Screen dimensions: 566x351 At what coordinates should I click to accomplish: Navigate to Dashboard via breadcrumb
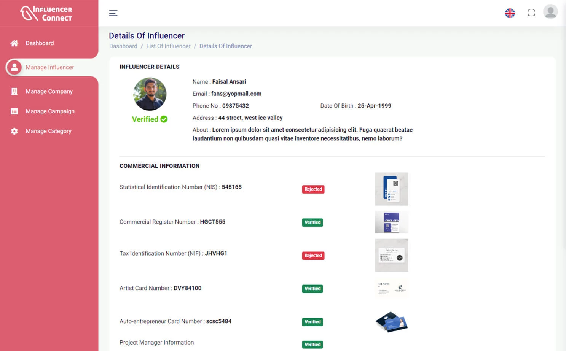(x=123, y=46)
